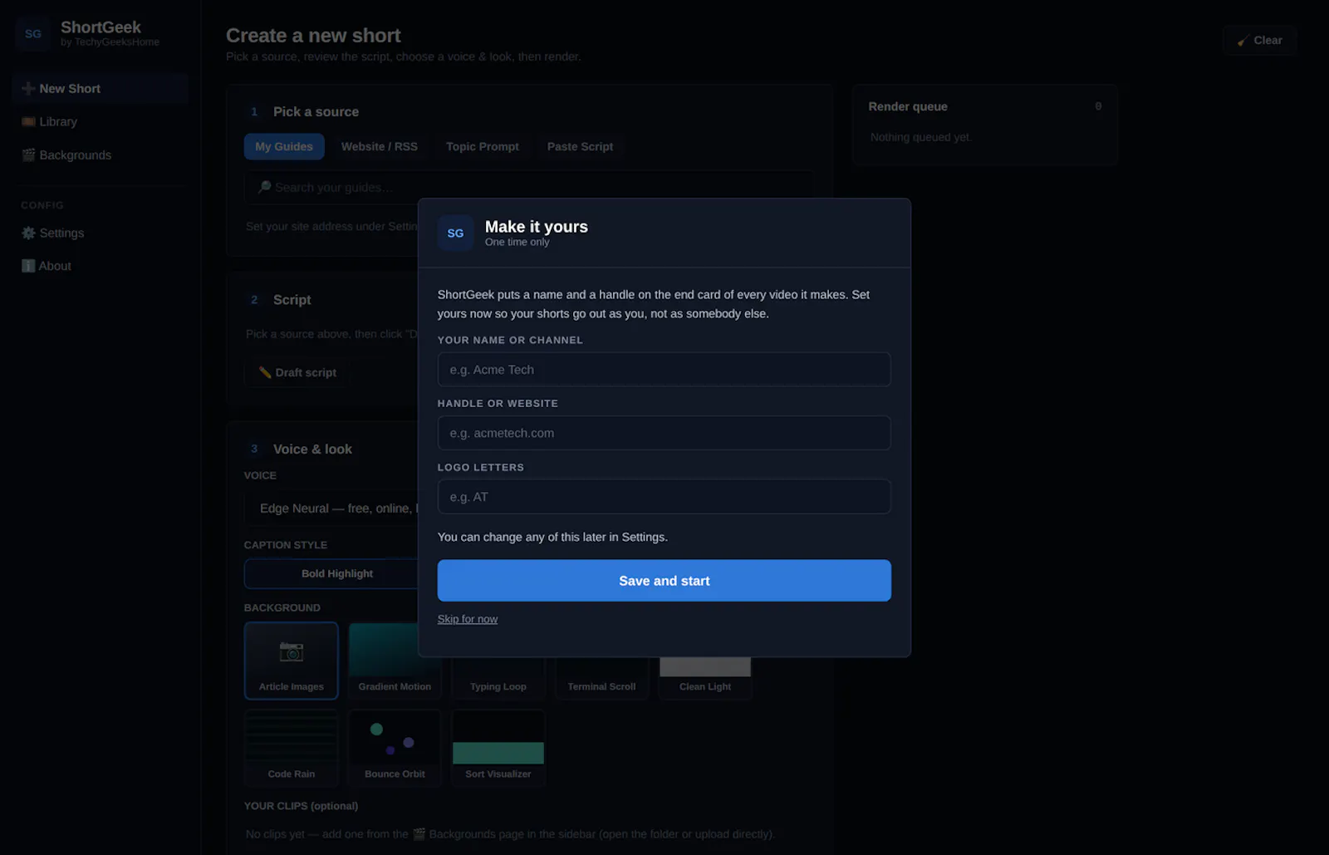The height and width of the screenshot is (855, 1329).
Task: Open New Short in the sidebar
Action: (x=100, y=89)
